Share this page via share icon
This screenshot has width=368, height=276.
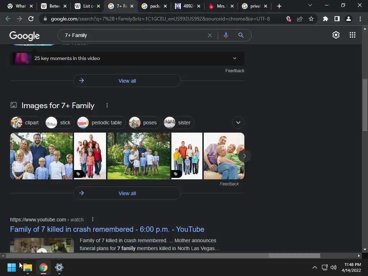pos(300,19)
